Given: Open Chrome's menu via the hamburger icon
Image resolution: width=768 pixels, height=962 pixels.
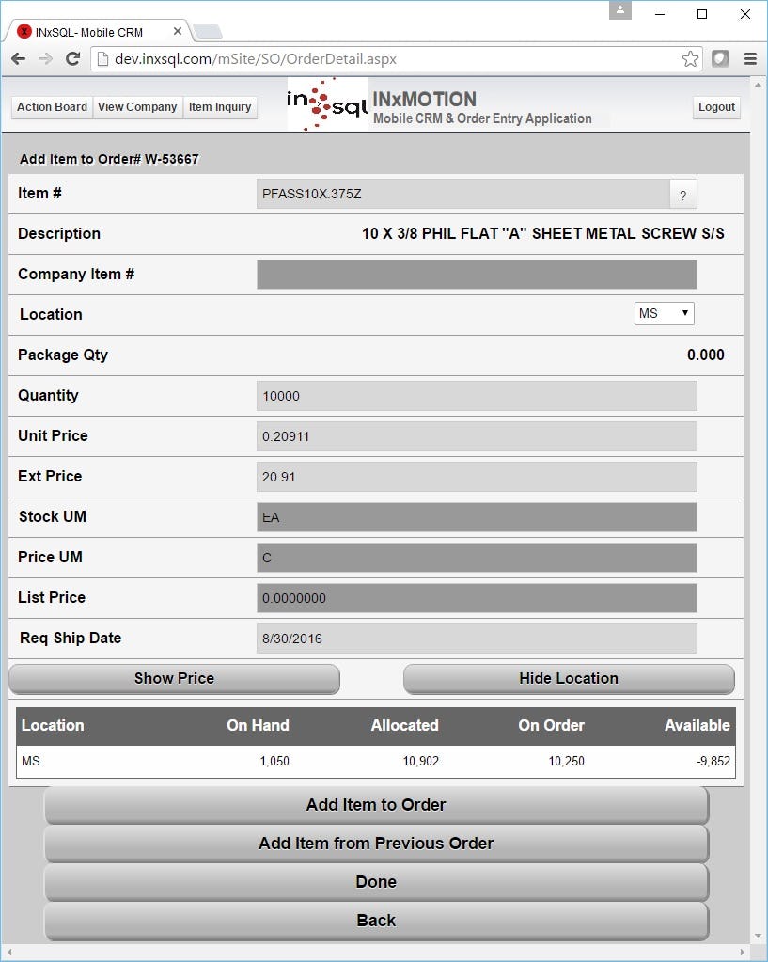Looking at the screenshot, I should [749, 57].
